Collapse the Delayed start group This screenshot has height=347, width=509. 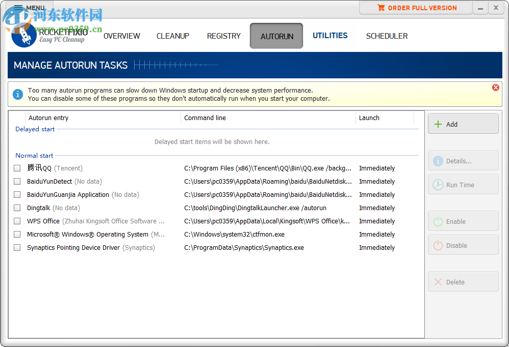(35, 129)
